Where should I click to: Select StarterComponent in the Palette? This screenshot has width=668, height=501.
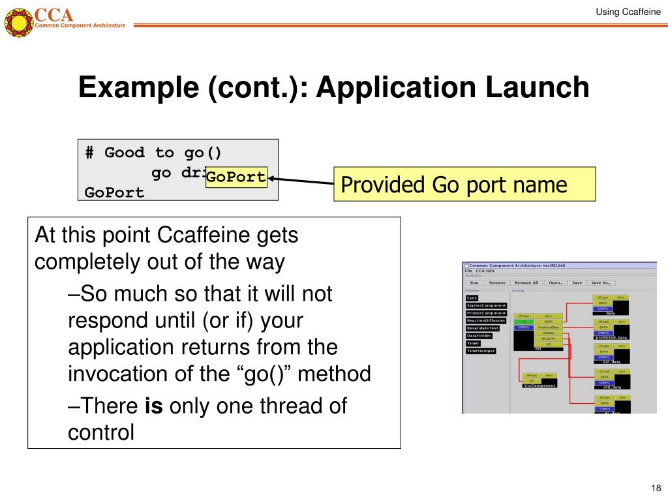(x=487, y=305)
